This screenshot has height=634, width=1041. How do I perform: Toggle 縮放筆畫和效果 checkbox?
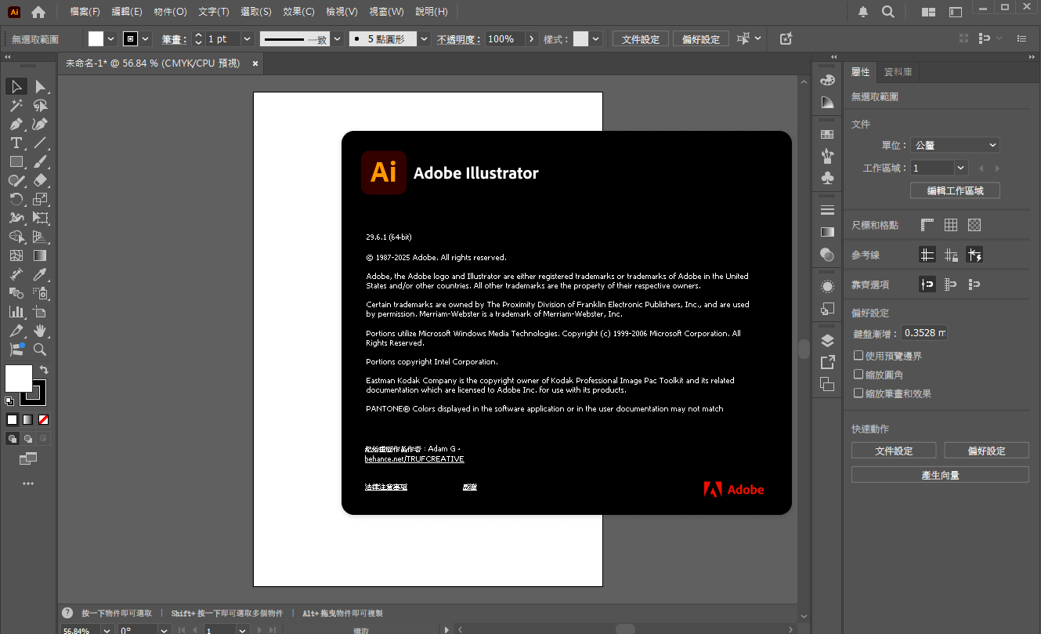(x=858, y=393)
